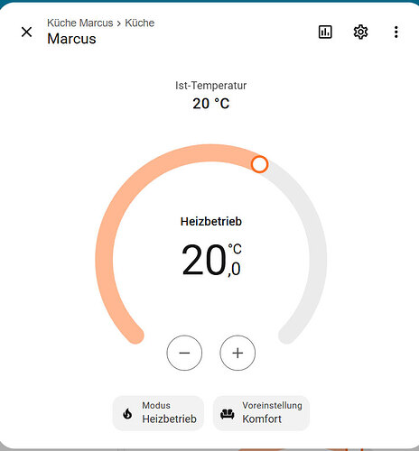The height and width of the screenshot is (451, 419).
Task: Open entity settings gear icon
Action: [x=360, y=32]
